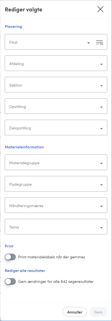Screen dimensions: 112x321
Task: Select the Opstilling field
Action: coord(56,106)
